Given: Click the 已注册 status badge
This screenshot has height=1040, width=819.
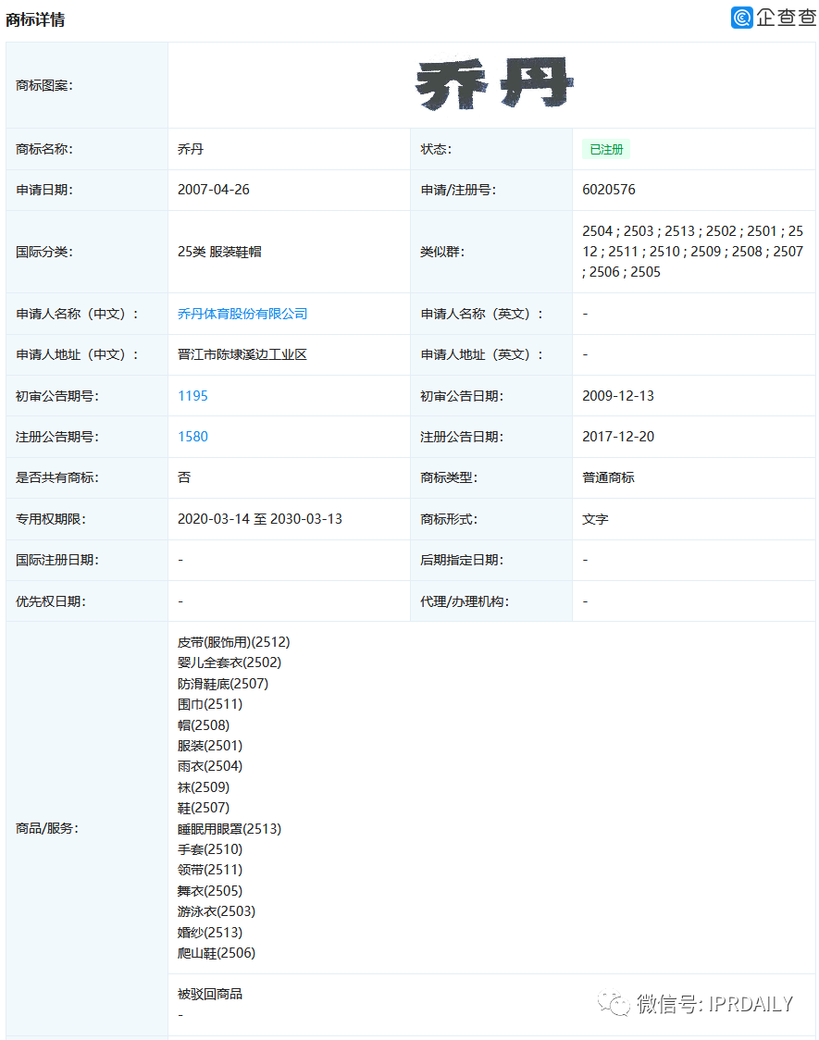Looking at the screenshot, I should pyautogui.click(x=606, y=149).
